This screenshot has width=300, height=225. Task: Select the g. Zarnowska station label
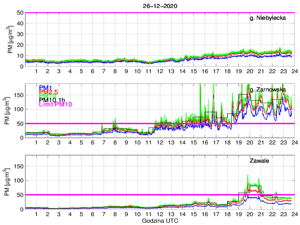(268, 90)
